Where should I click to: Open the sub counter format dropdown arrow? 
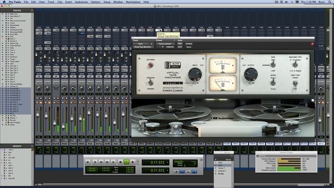click(x=168, y=171)
